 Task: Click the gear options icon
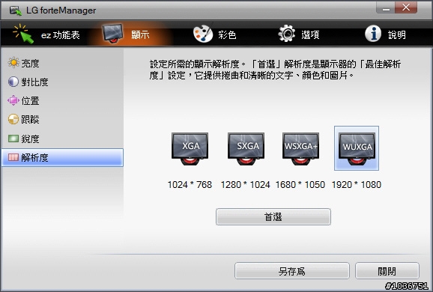click(x=286, y=34)
